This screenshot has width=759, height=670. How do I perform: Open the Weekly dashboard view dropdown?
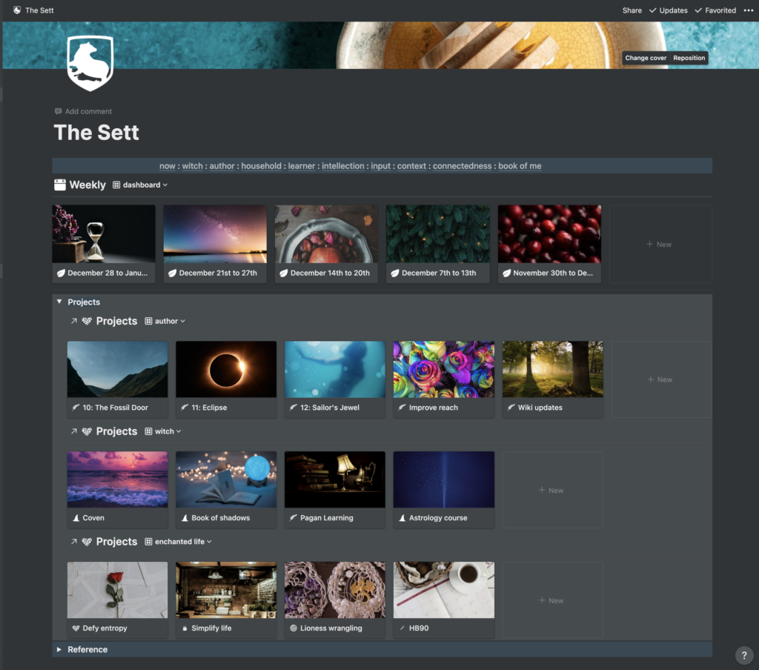click(140, 185)
